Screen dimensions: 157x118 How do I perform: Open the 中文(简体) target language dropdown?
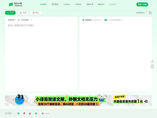26,20
